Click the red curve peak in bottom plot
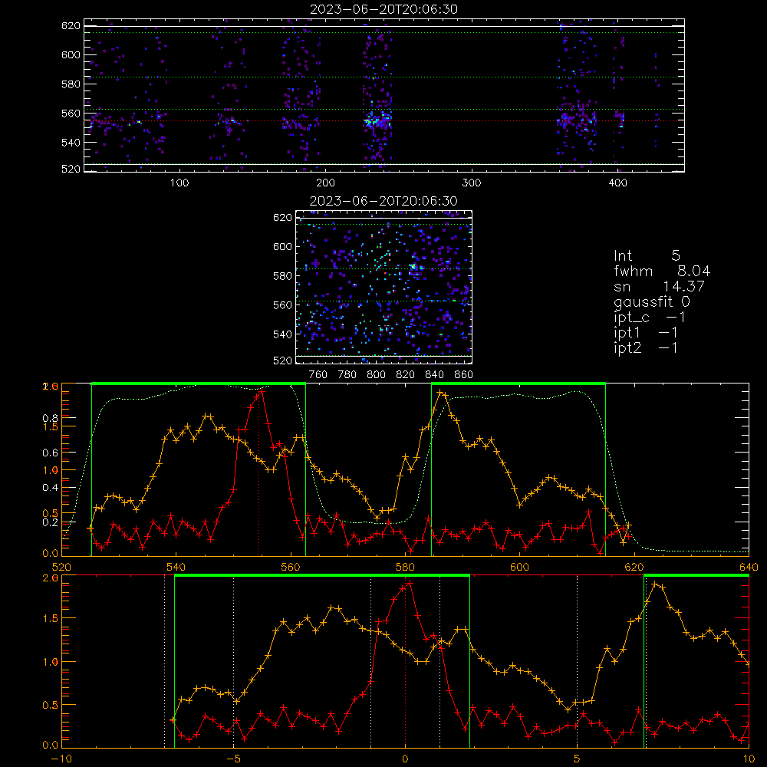Screen dimensions: 767x767 pos(410,583)
